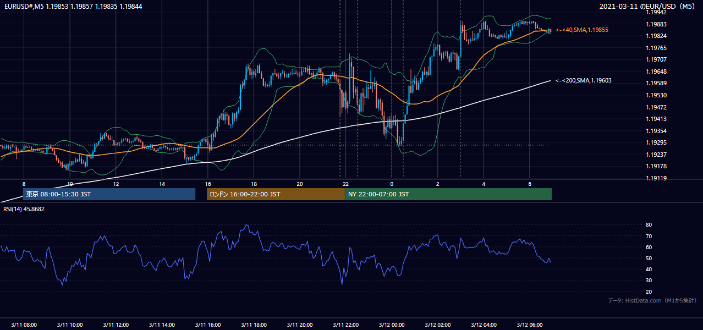Select the 40 SMA label reading 1.19855
The width and height of the screenshot is (703, 330).
(x=582, y=30)
